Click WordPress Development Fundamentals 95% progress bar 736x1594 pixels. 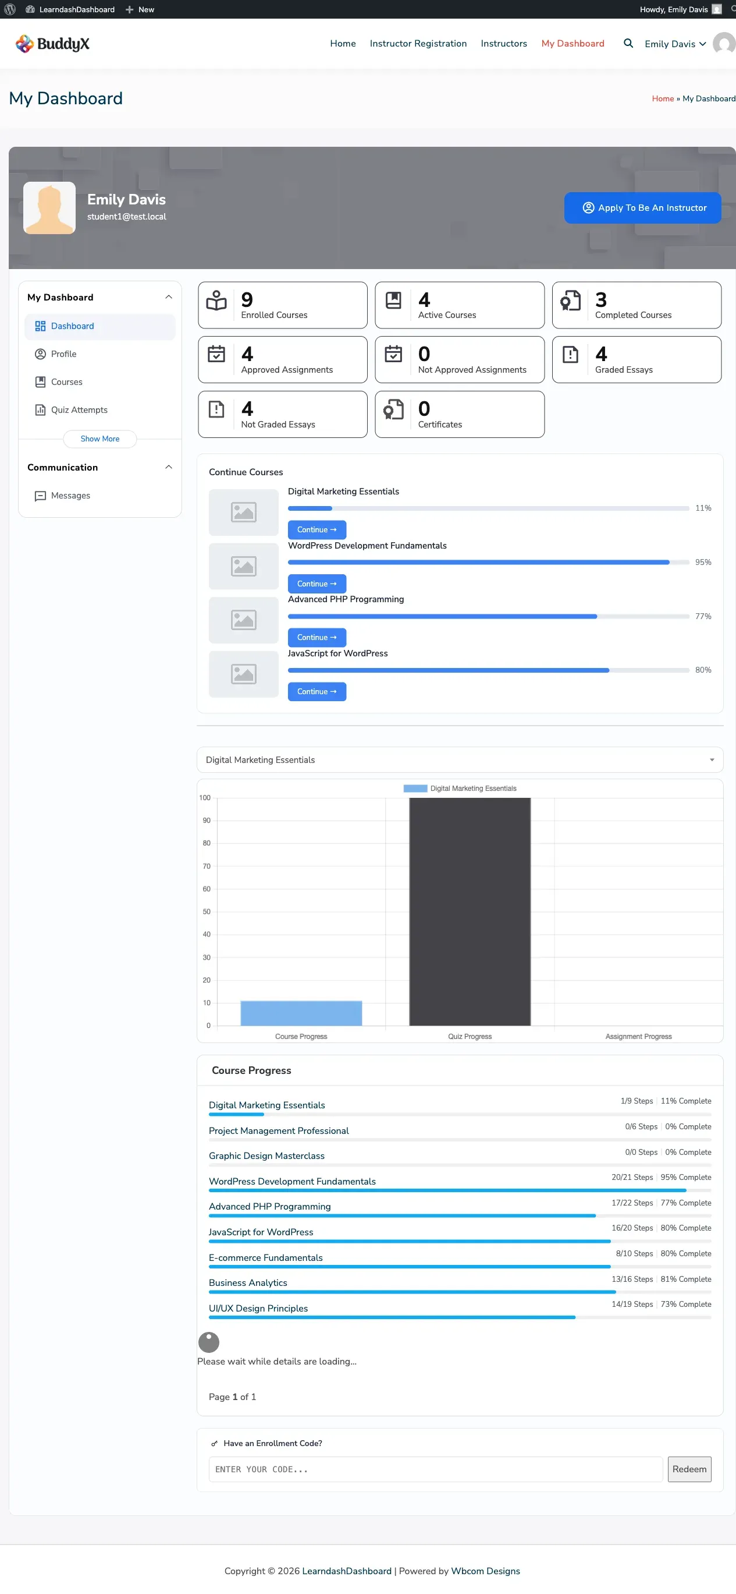coord(488,563)
